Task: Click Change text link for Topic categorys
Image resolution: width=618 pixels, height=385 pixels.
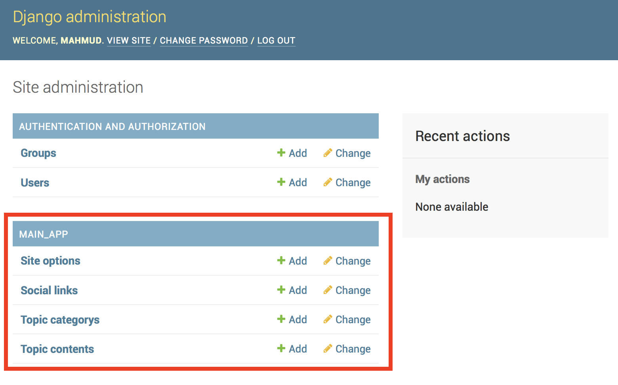Action: (353, 320)
